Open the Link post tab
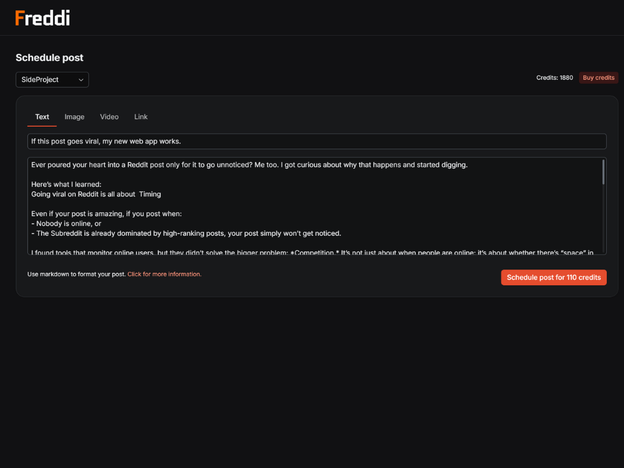 pyautogui.click(x=141, y=117)
